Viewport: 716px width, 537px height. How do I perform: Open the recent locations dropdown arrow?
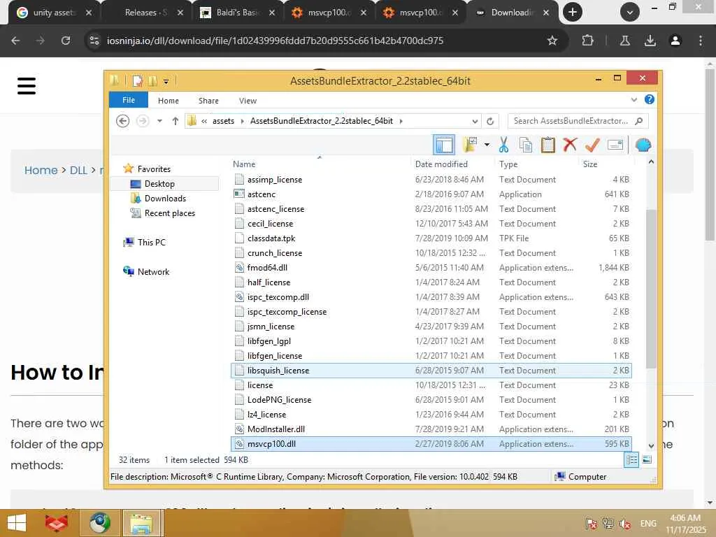point(159,121)
